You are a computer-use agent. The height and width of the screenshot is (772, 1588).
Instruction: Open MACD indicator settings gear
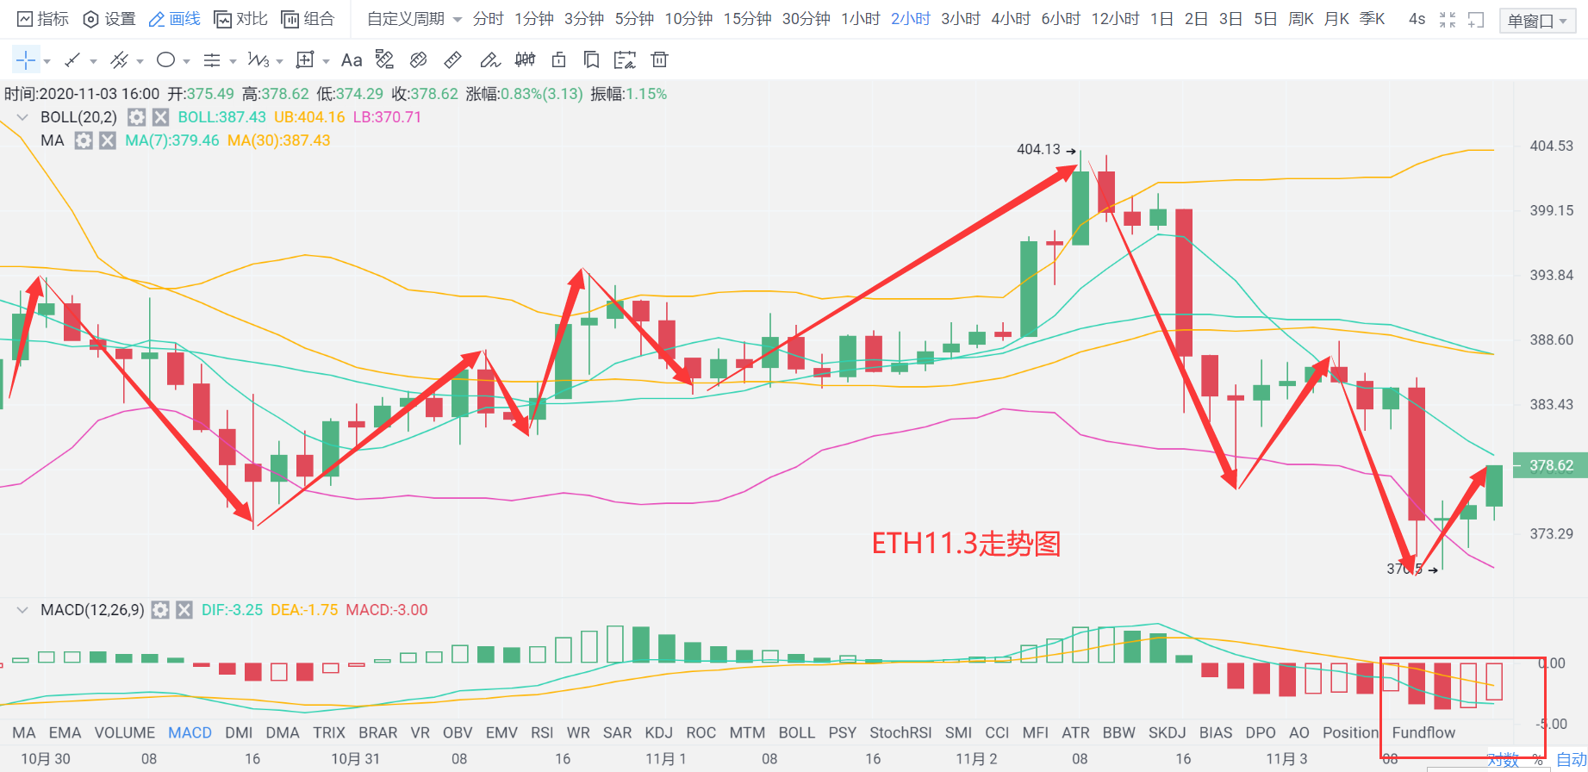tap(160, 610)
